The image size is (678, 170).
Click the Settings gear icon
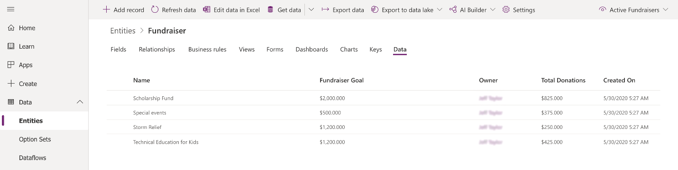pos(506,9)
